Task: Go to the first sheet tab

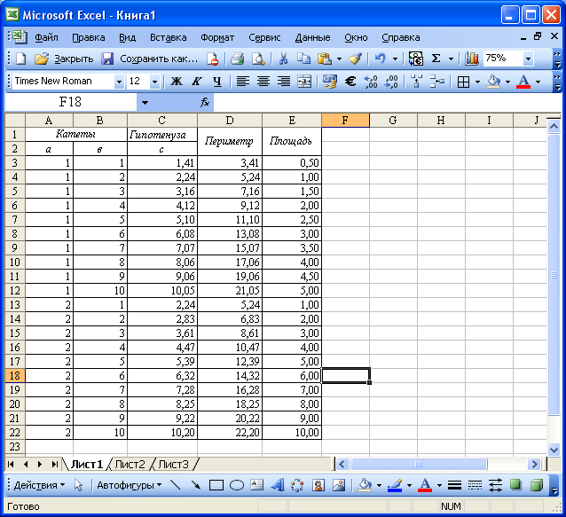Action: pyautogui.click(x=11, y=464)
